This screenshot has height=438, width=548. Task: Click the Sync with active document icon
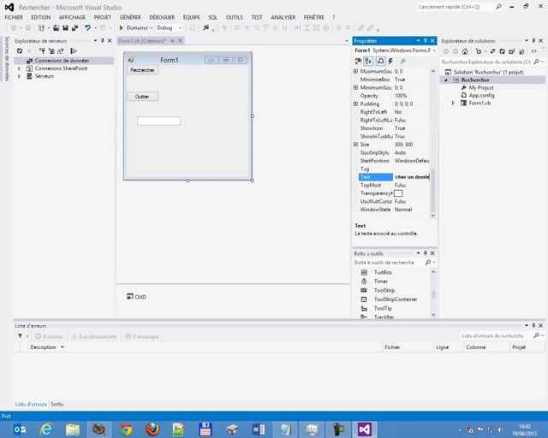(x=492, y=51)
